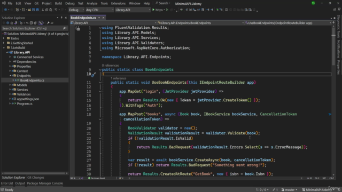Click the bookmark toggle toolbar icon

227,10
